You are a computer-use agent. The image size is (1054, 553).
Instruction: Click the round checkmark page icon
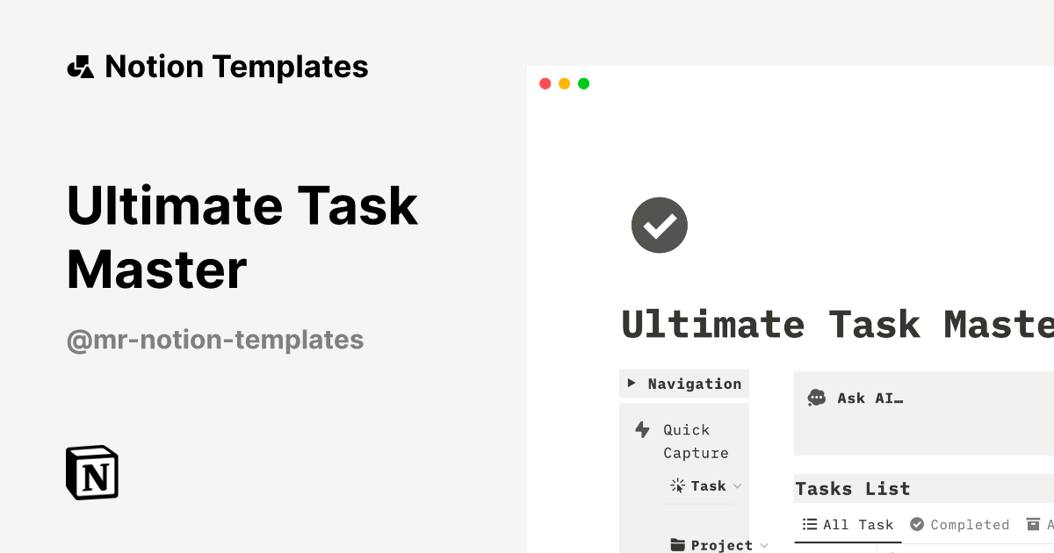pyautogui.click(x=659, y=226)
